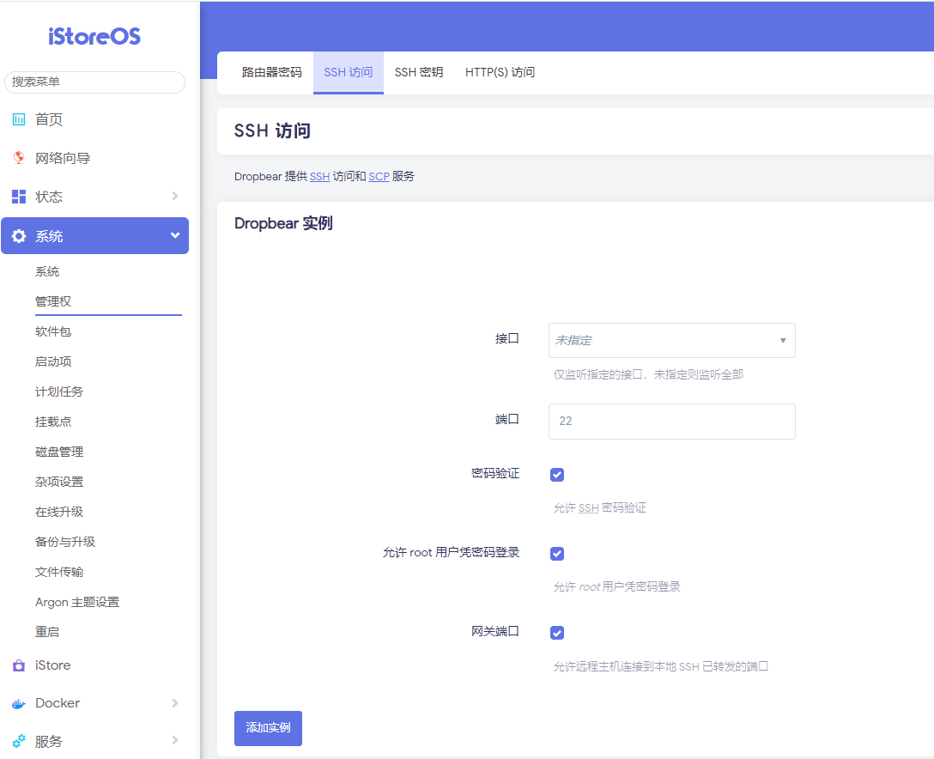Image resolution: width=934 pixels, height=759 pixels.
Task: Click the iStore app icon in sidebar
Action: pyautogui.click(x=19, y=665)
